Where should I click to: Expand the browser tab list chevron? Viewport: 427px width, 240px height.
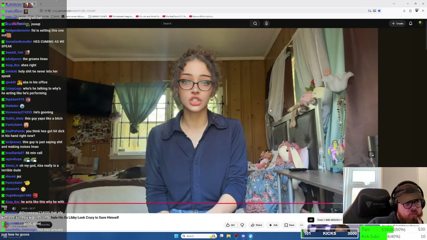tap(394, 4)
